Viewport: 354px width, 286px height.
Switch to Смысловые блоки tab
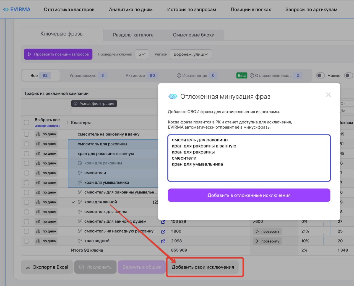tap(194, 35)
